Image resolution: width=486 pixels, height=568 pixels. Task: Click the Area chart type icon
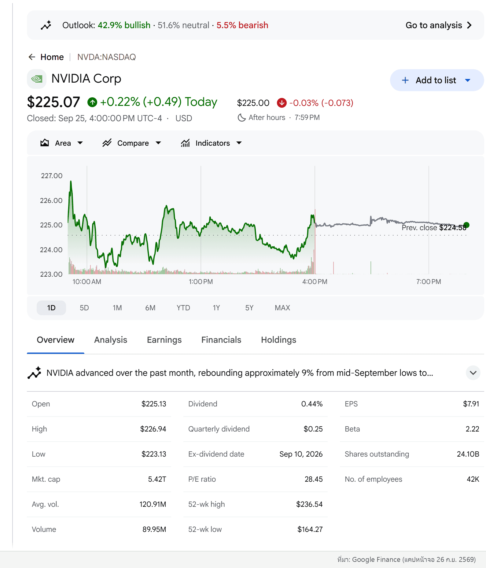pos(45,143)
